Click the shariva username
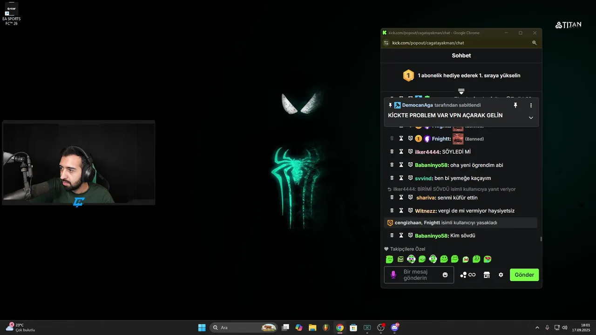 [426, 198]
